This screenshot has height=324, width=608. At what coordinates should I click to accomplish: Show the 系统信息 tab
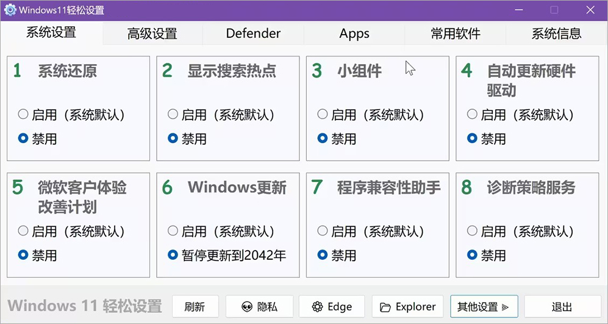point(556,34)
